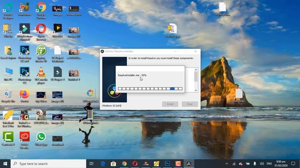Click the Camtasia icon on the taskbar
The width and height of the screenshot is (300, 168).
(x=178, y=164)
